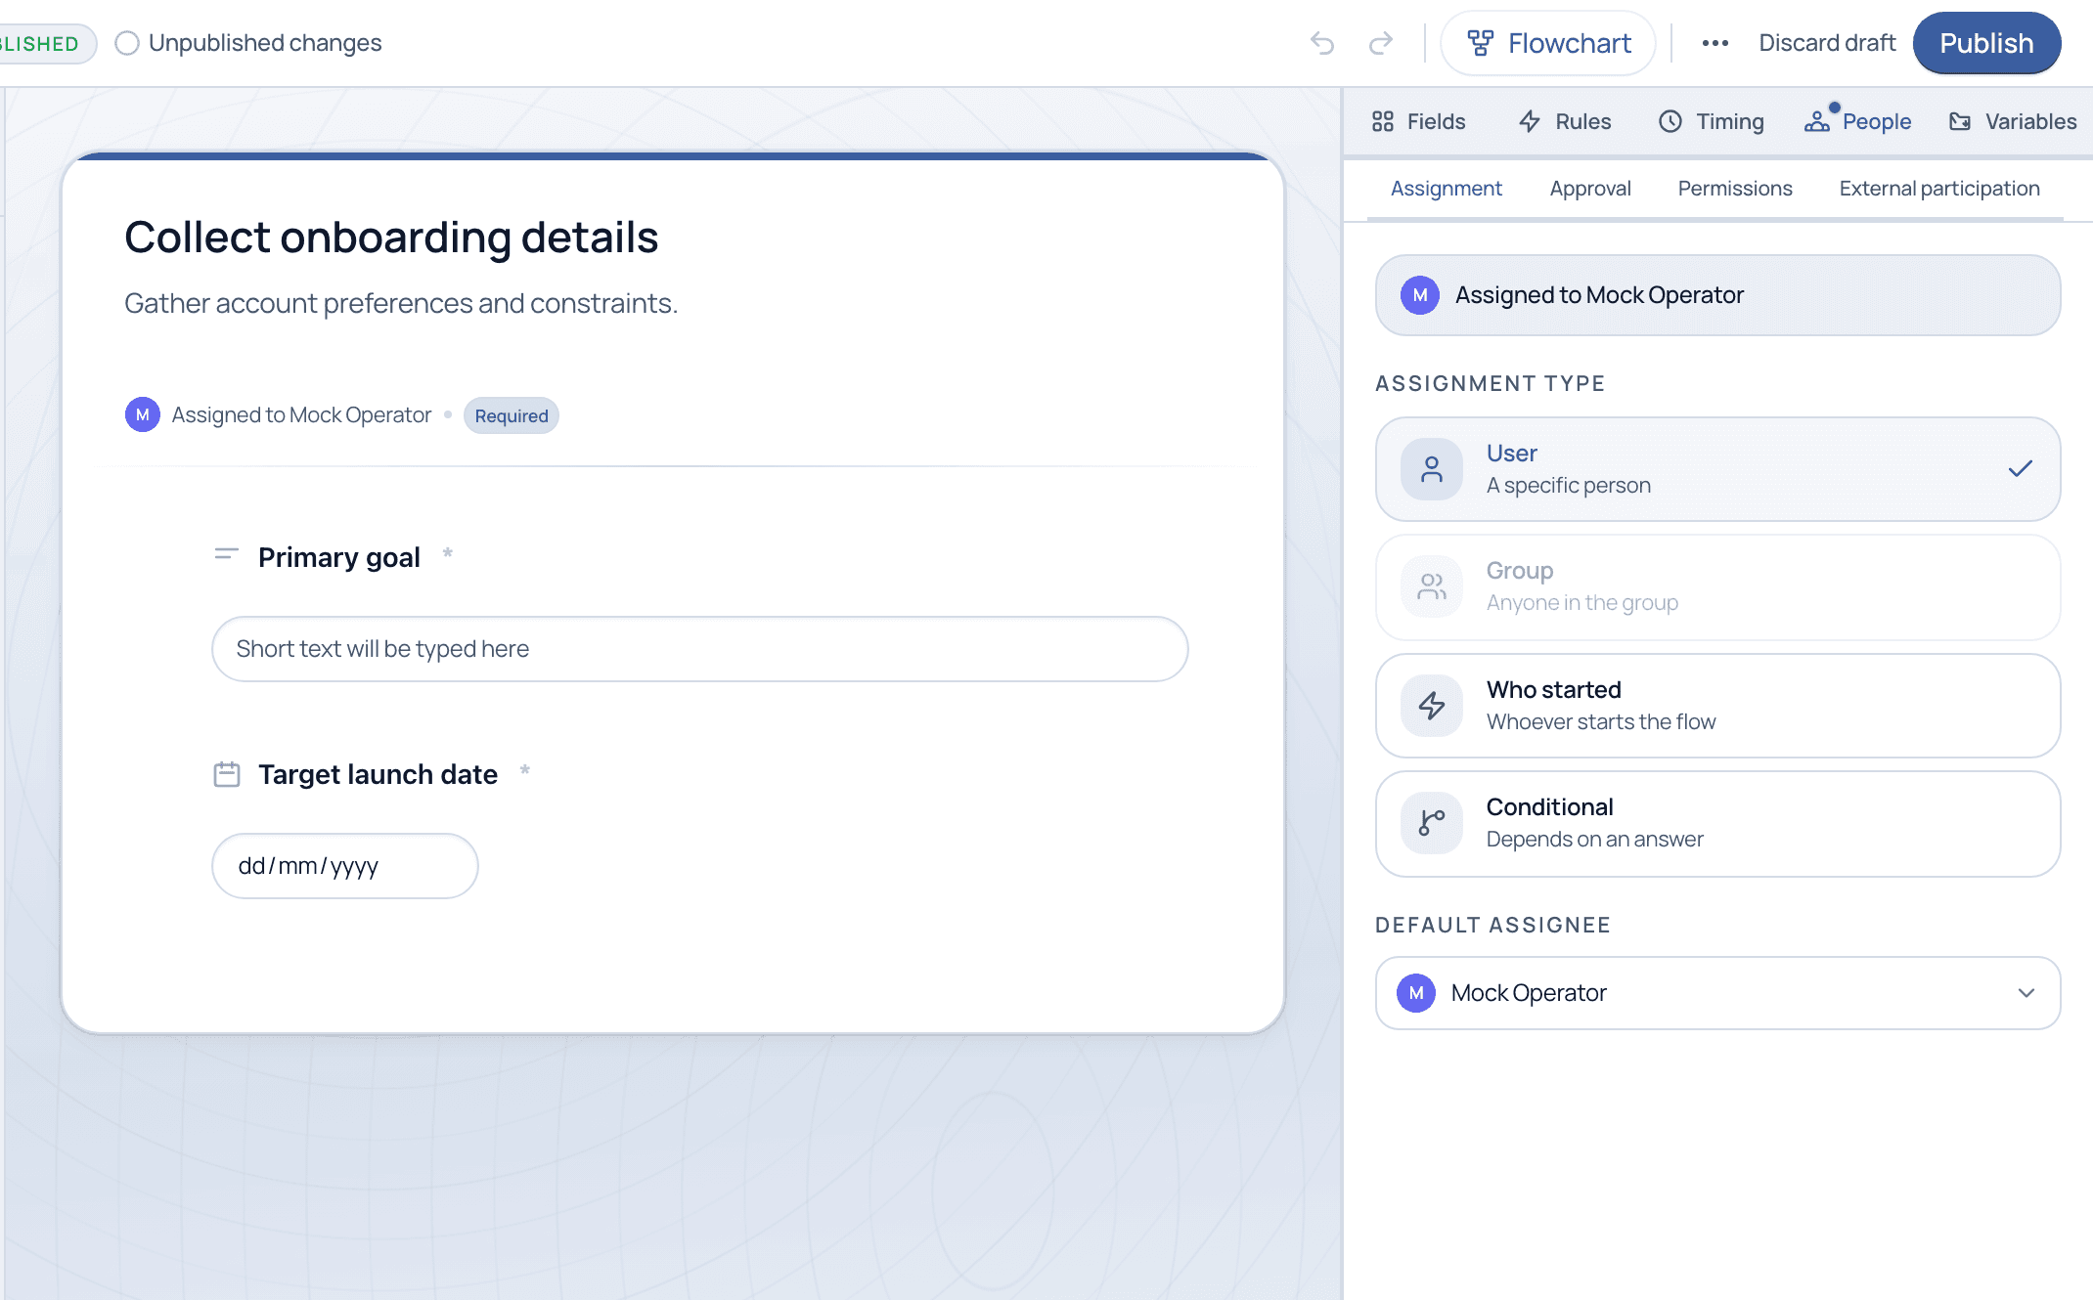Open the three-dot more options menu
This screenshot has width=2093, height=1300.
click(1714, 43)
